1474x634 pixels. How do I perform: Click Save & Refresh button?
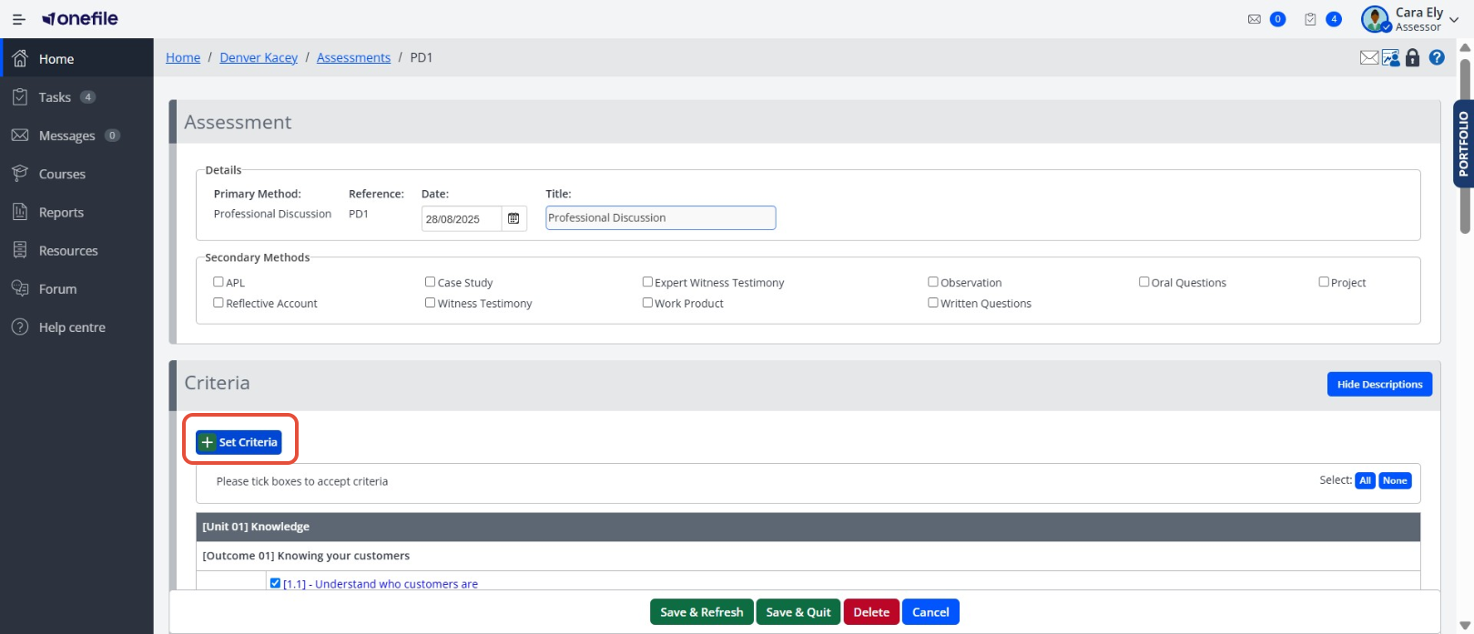tap(702, 612)
